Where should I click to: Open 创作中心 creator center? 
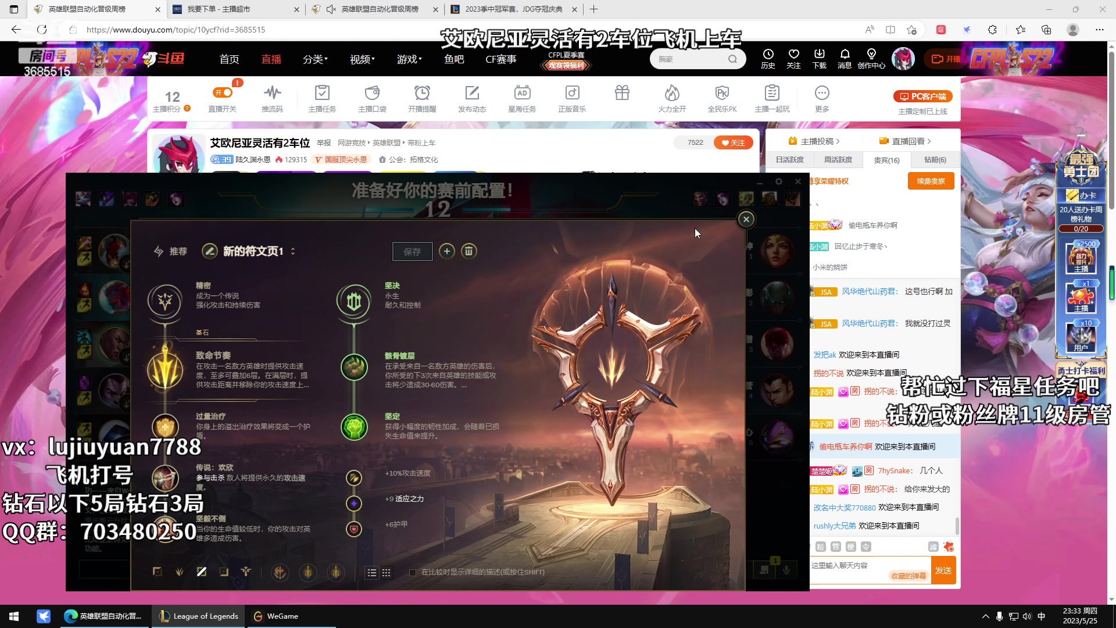point(871,59)
